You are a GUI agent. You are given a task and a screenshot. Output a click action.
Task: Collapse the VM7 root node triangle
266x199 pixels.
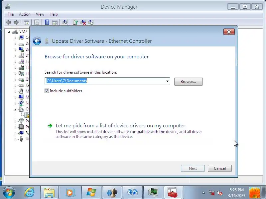[9, 32]
